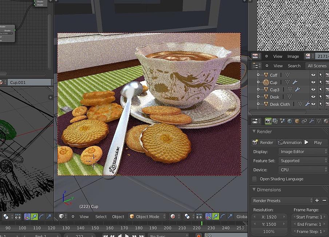Toggle selectability of the Cup object

click(x=321, y=82)
